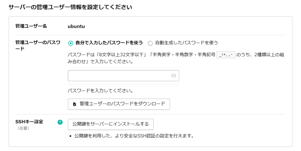Select the 自動生成したパスワードを使う radio circle
This screenshot has width=301, height=151.
click(x=150, y=43)
